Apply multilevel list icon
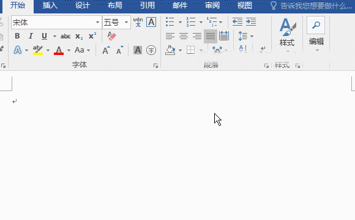This screenshot has width=355, height=220. [211, 22]
